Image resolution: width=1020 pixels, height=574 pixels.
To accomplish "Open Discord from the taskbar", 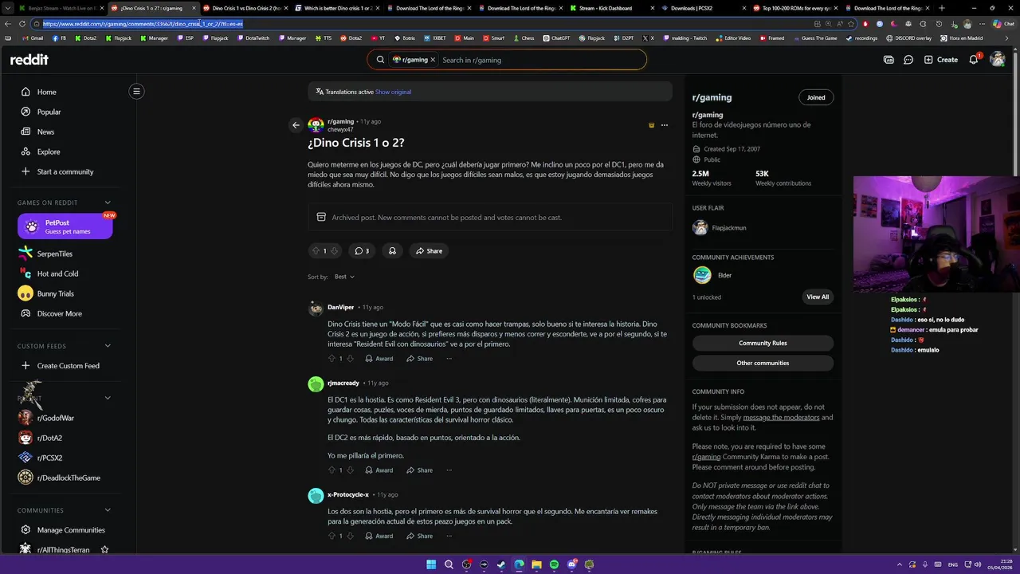I will pyautogui.click(x=571, y=564).
